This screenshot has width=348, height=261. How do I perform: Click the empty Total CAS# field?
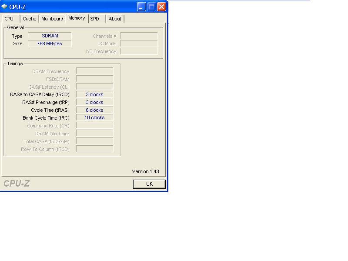pos(94,141)
